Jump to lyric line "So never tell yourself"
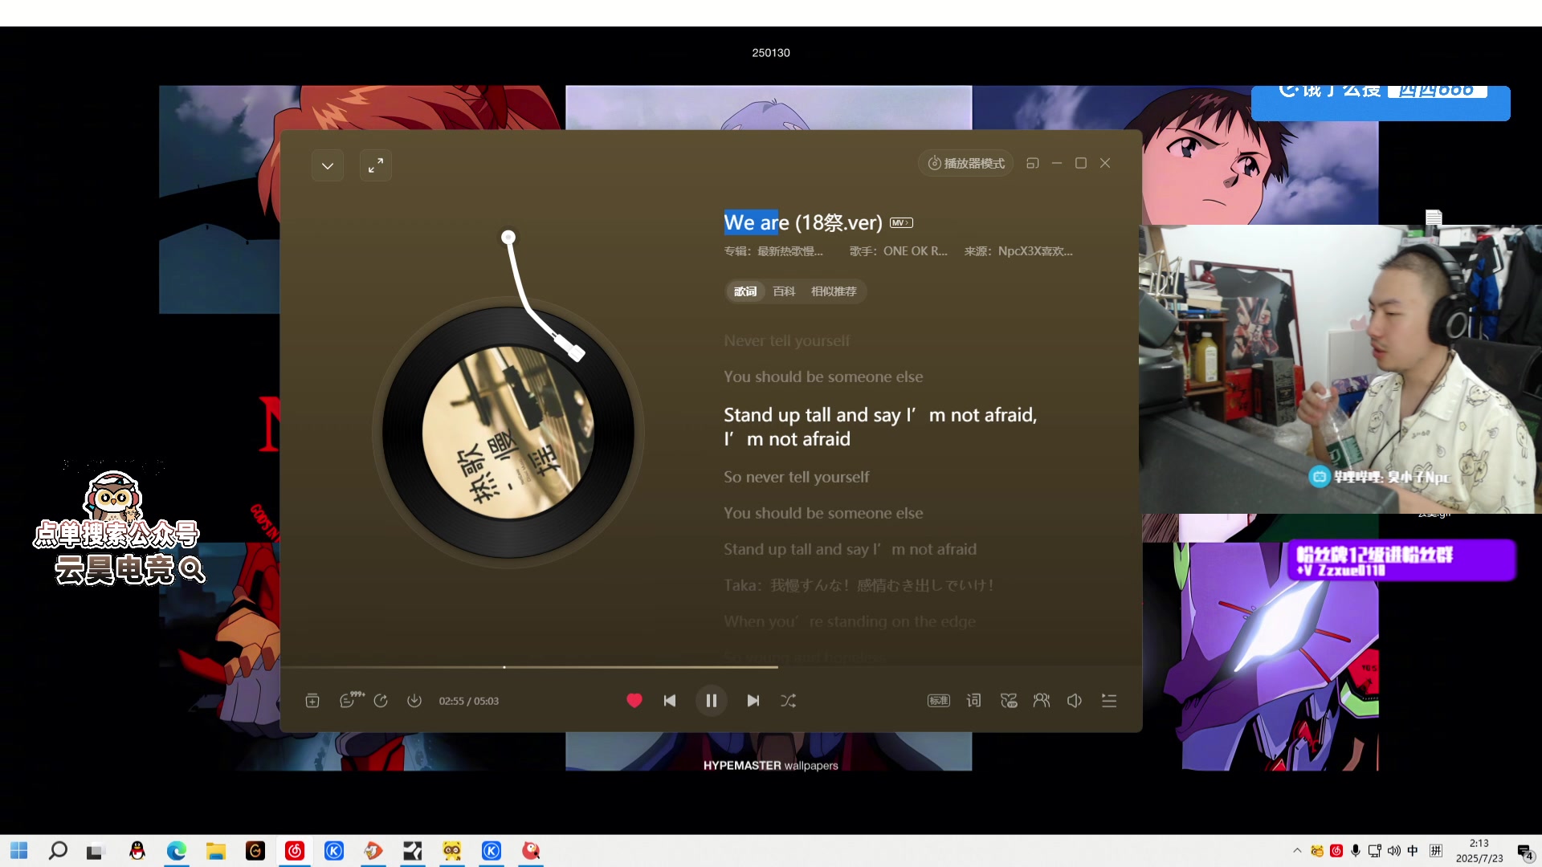 796,477
